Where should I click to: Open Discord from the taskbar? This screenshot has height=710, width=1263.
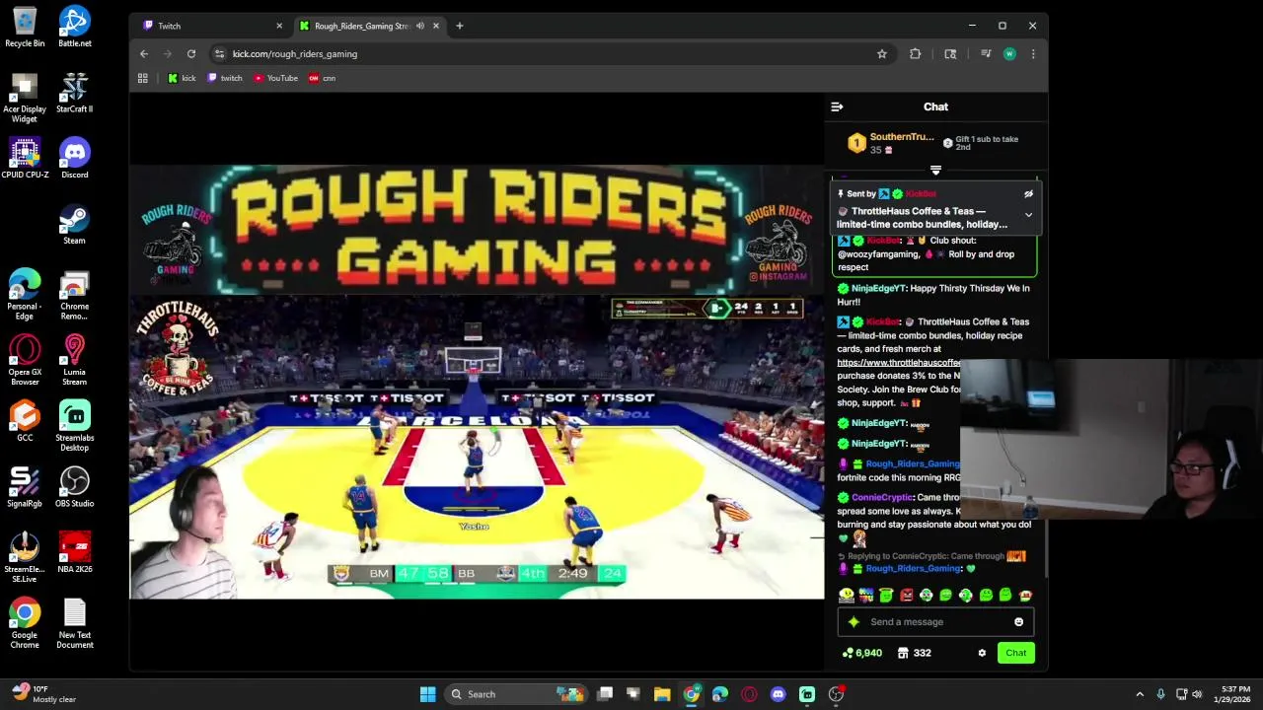[x=778, y=694]
